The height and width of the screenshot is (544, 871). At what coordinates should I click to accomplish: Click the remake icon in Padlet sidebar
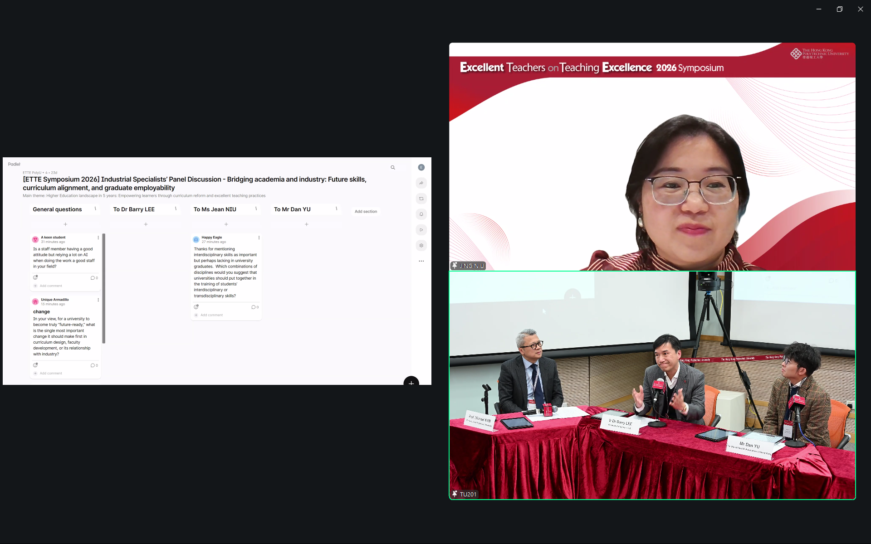(421, 199)
